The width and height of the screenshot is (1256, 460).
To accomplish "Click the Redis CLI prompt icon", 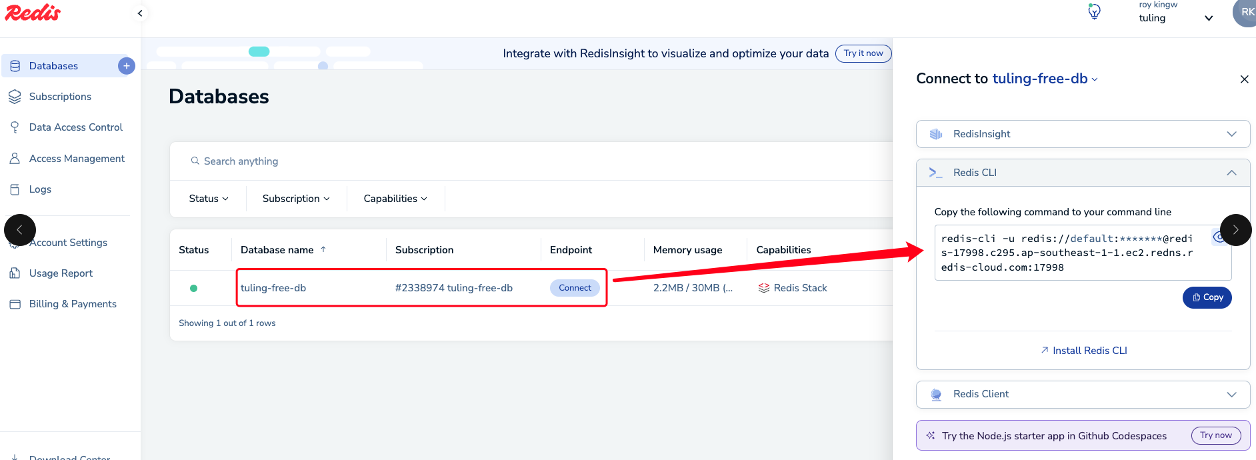I will click(935, 173).
